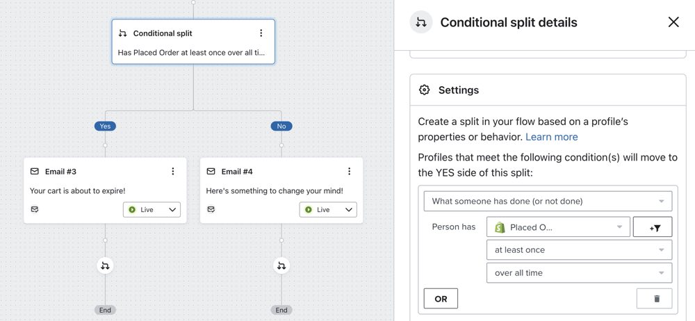Click the envelope icon under Email #4 text

[x=211, y=209]
